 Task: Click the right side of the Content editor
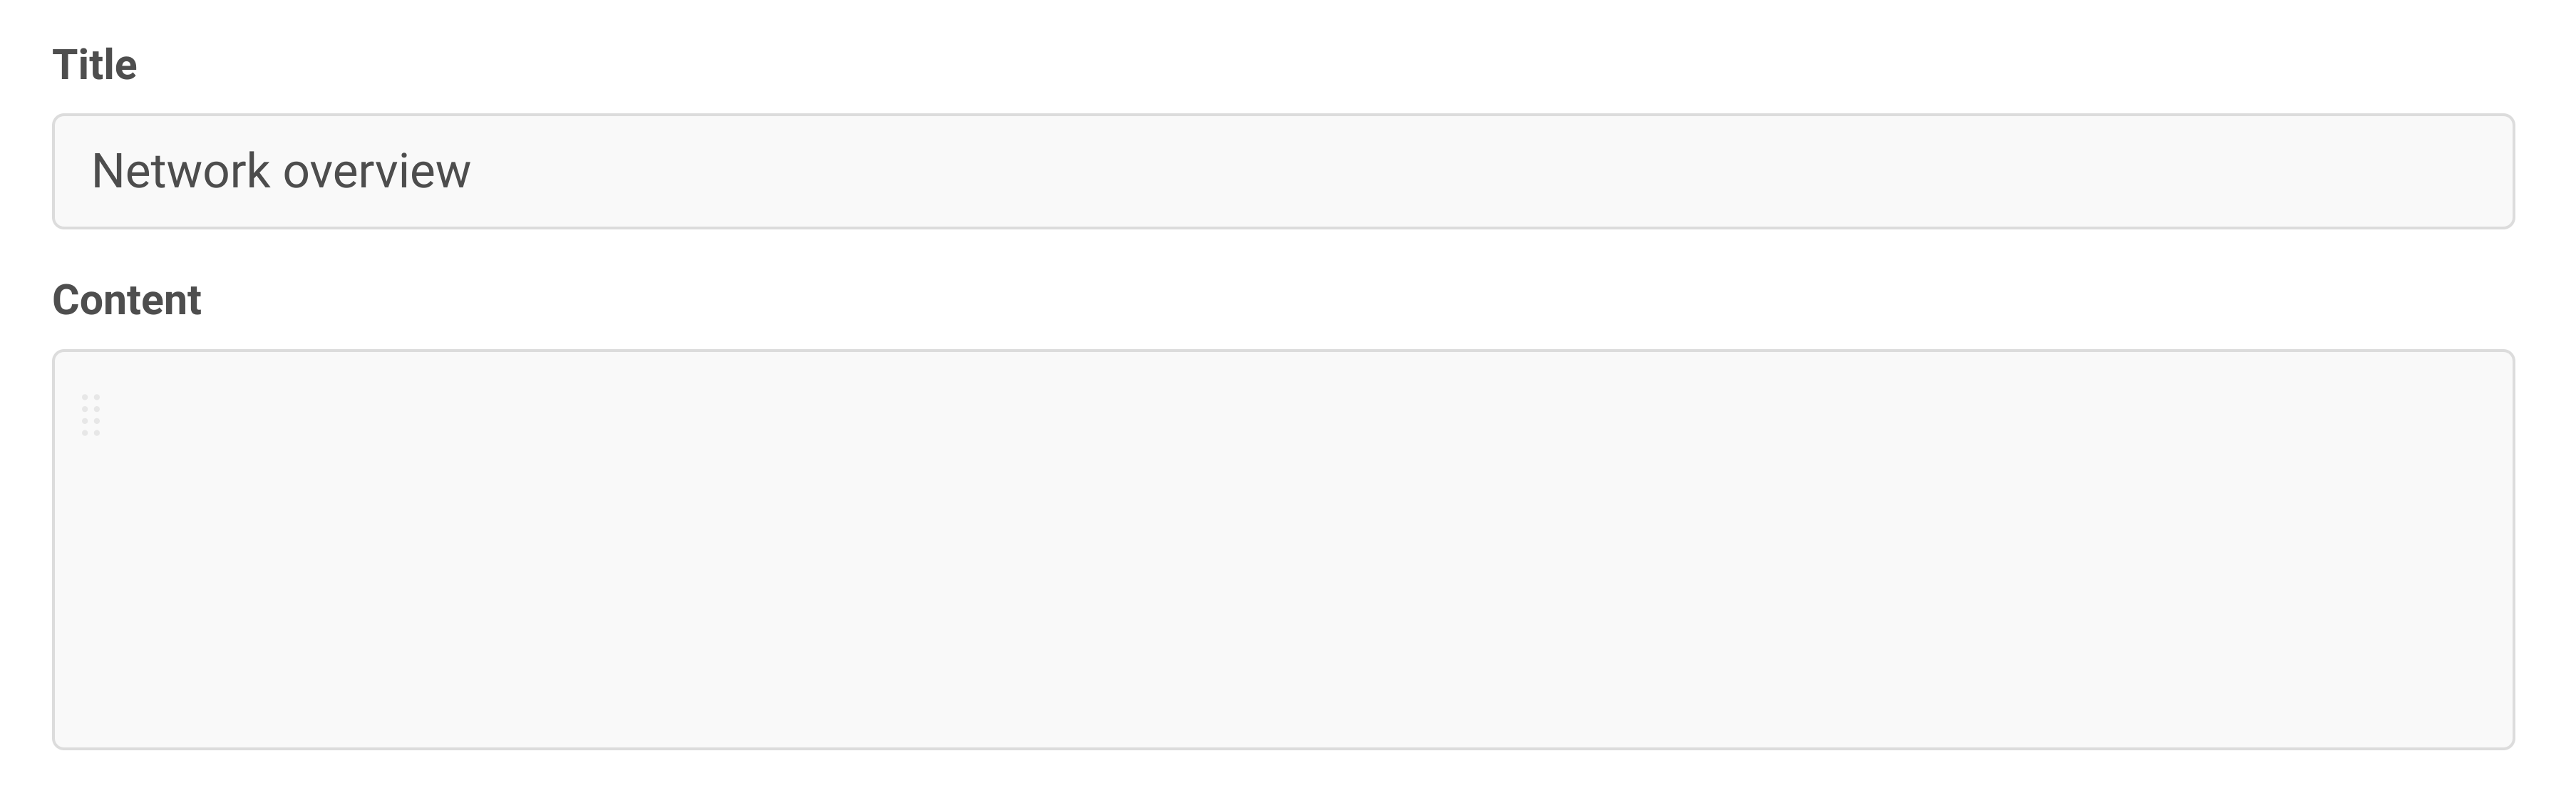click(2400, 549)
